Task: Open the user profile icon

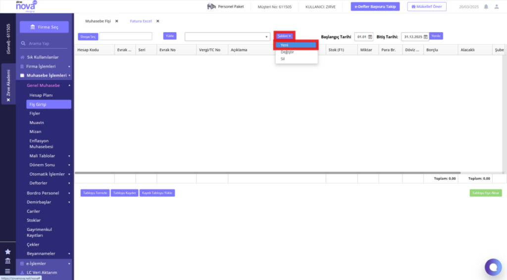Action: coord(497,6)
